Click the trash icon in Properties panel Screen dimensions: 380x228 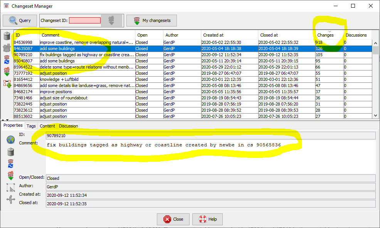click(x=11, y=152)
